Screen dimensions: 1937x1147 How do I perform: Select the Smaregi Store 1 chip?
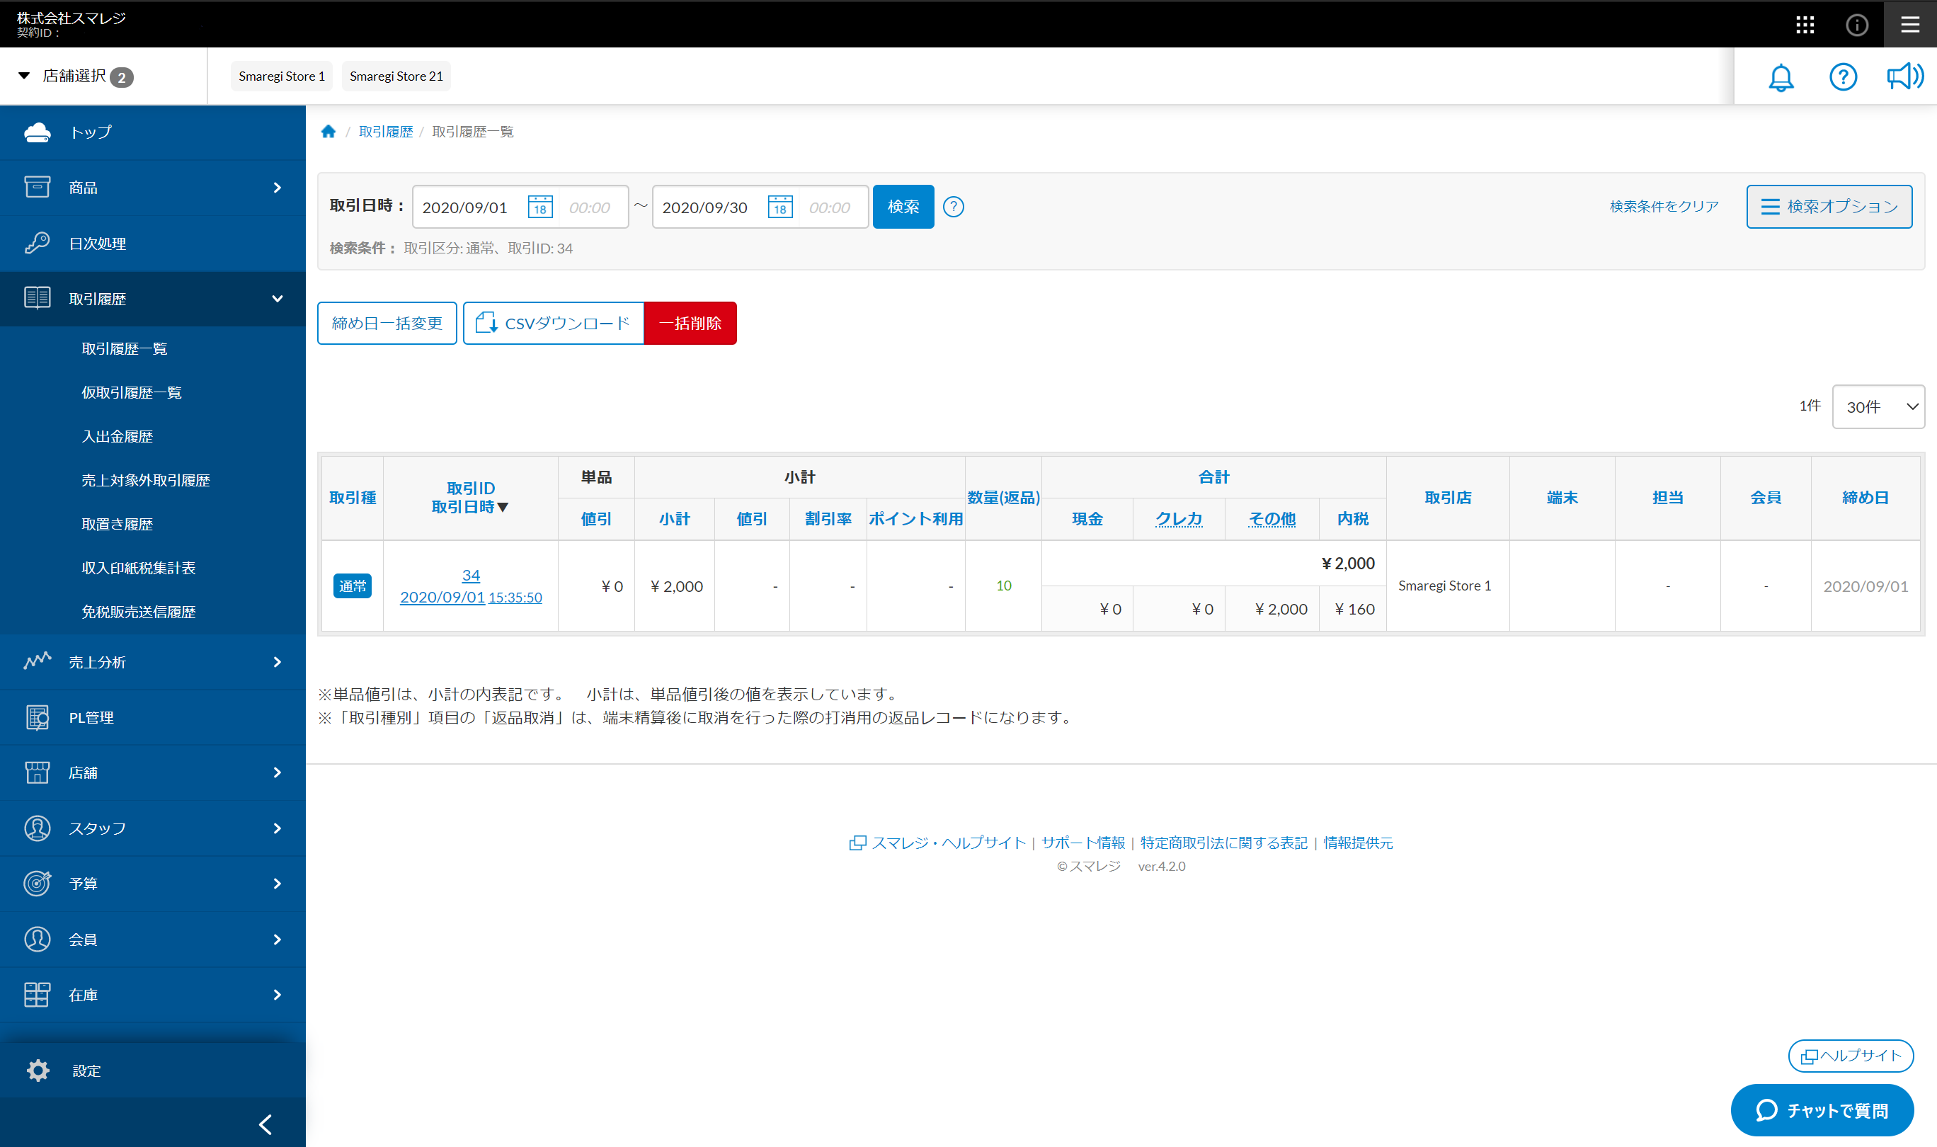[x=282, y=76]
